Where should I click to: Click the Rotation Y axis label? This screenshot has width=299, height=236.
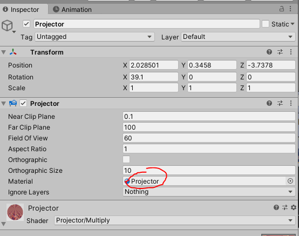[184, 77]
